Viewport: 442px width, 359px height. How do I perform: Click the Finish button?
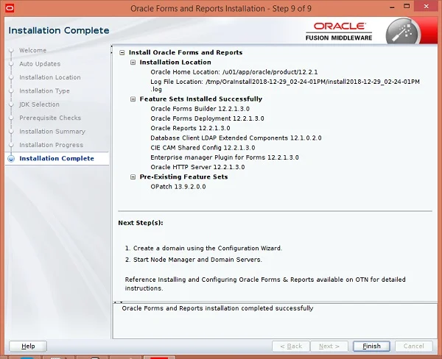pyautogui.click(x=371, y=346)
